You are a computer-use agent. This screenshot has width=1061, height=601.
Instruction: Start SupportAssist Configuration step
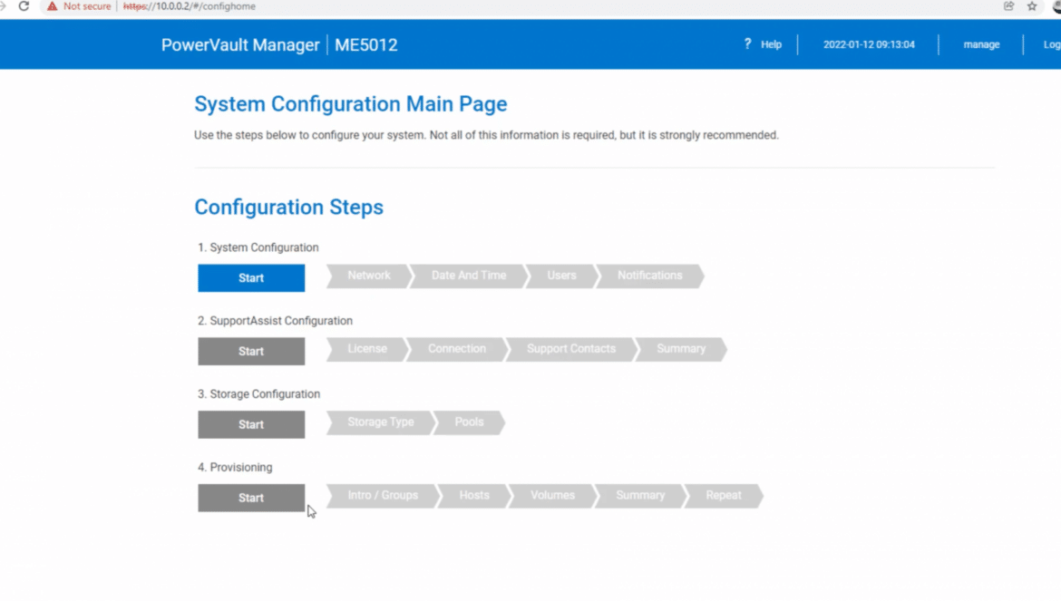tap(251, 352)
